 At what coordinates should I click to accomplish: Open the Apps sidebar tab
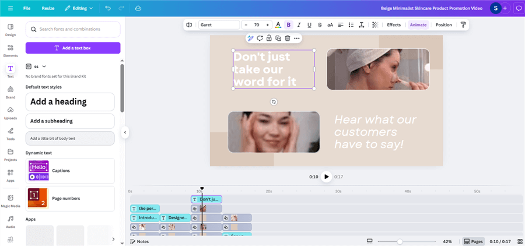point(10,175)
